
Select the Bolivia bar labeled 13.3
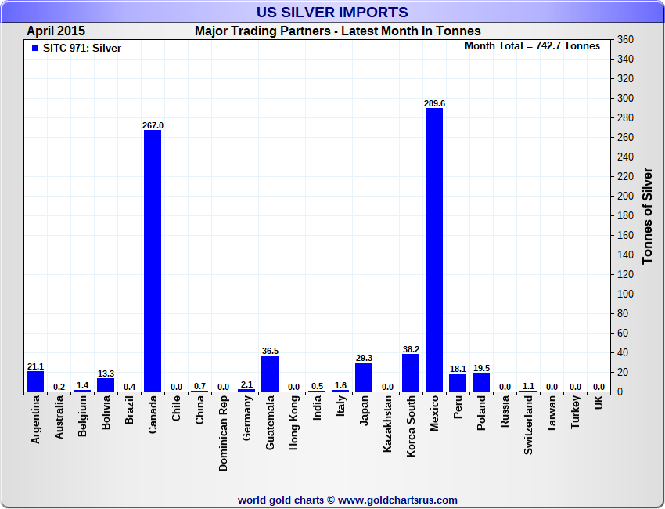click(x=106, y=384)
